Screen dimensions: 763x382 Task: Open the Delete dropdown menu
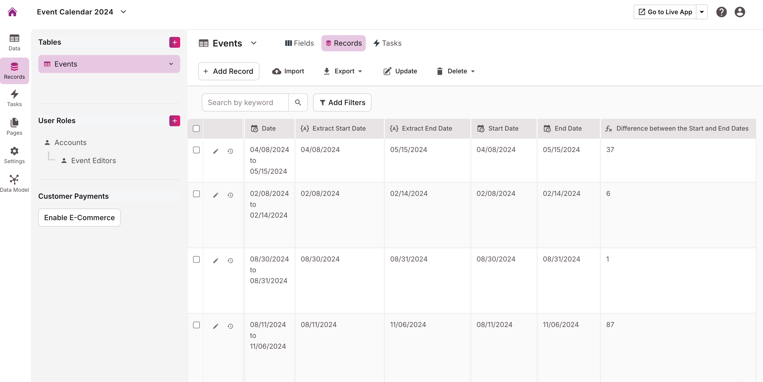tap(456, 71)
